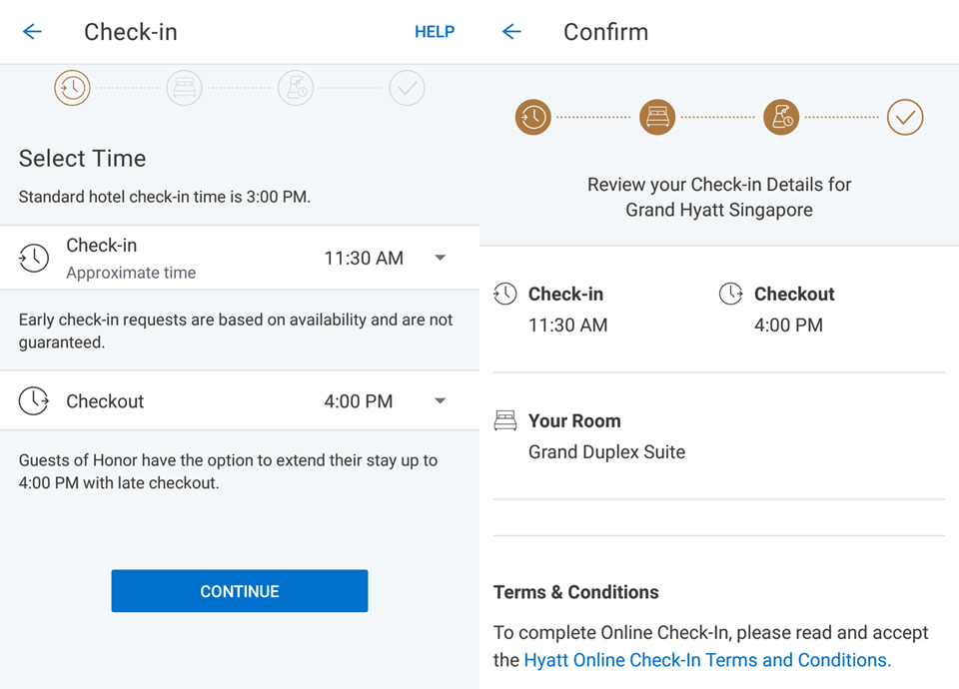Tap the bed step icon on Check-in progress bar
Screen dimensions: 959x689
(184, 89)
